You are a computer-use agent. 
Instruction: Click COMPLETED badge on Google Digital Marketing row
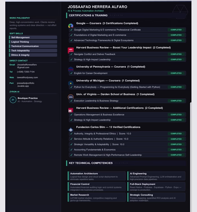pyautogui.click(x=176, y=30)
